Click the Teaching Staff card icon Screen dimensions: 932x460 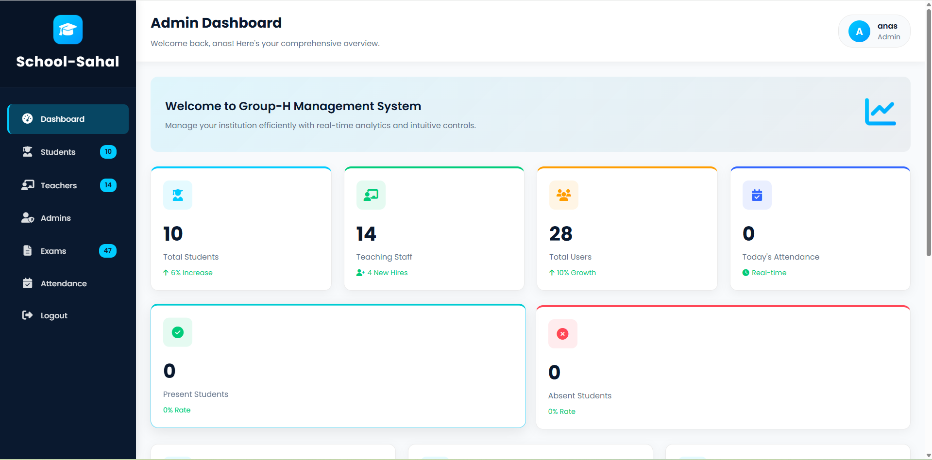(371, 195)
